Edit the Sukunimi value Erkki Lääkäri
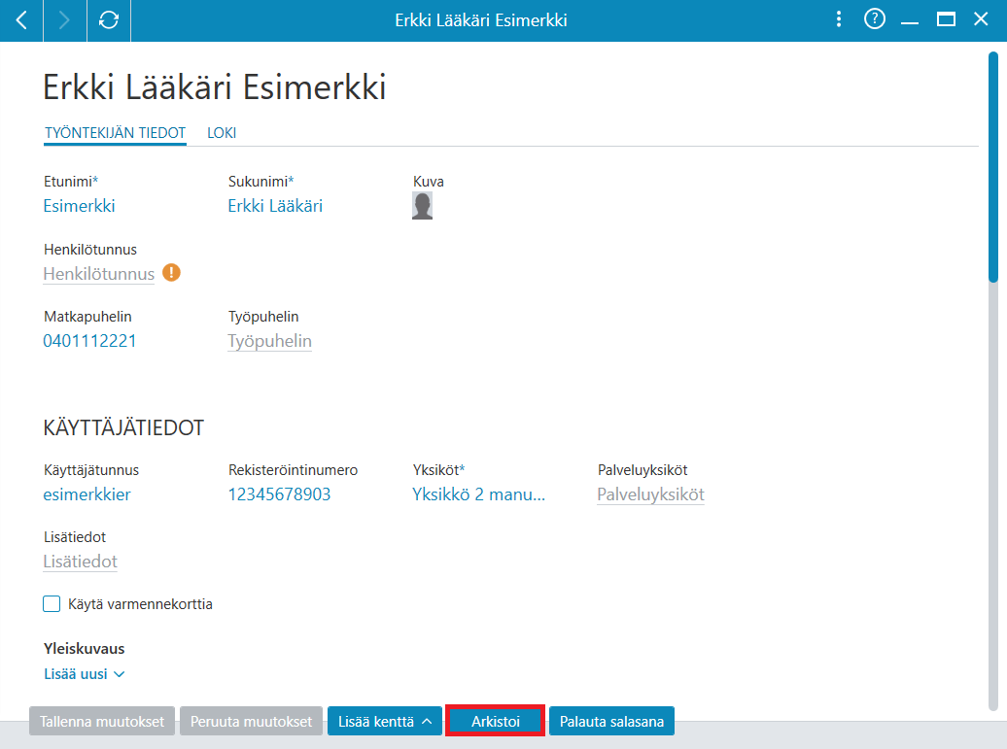Screen dimensions: 1007x749 pyautogui.click(x=275, y=206)
